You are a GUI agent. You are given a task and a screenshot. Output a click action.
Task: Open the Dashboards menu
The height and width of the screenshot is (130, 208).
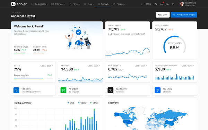pyautogui.click(x=40, y=4)
